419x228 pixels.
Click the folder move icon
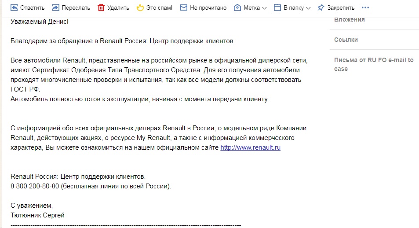tap(277, 7)
